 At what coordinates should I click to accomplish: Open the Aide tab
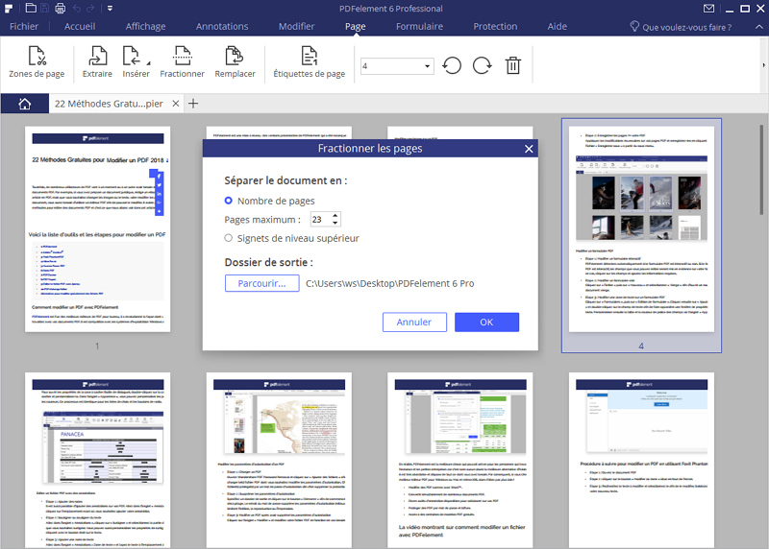[557, 27]
